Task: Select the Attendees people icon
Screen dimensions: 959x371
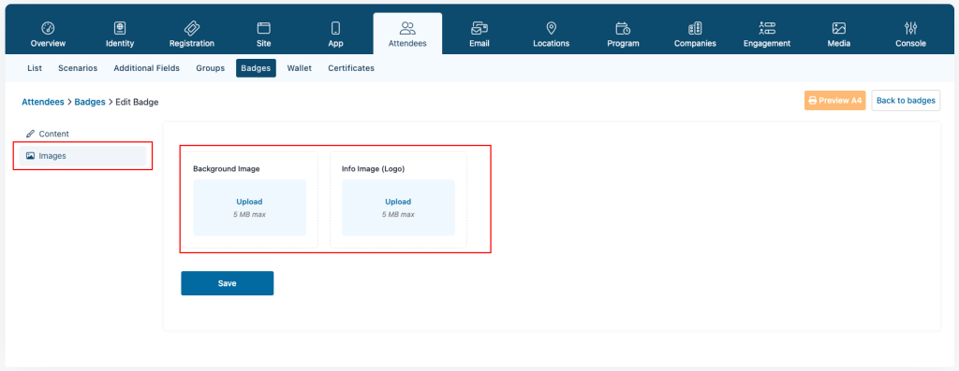Action: coord(407,28)
